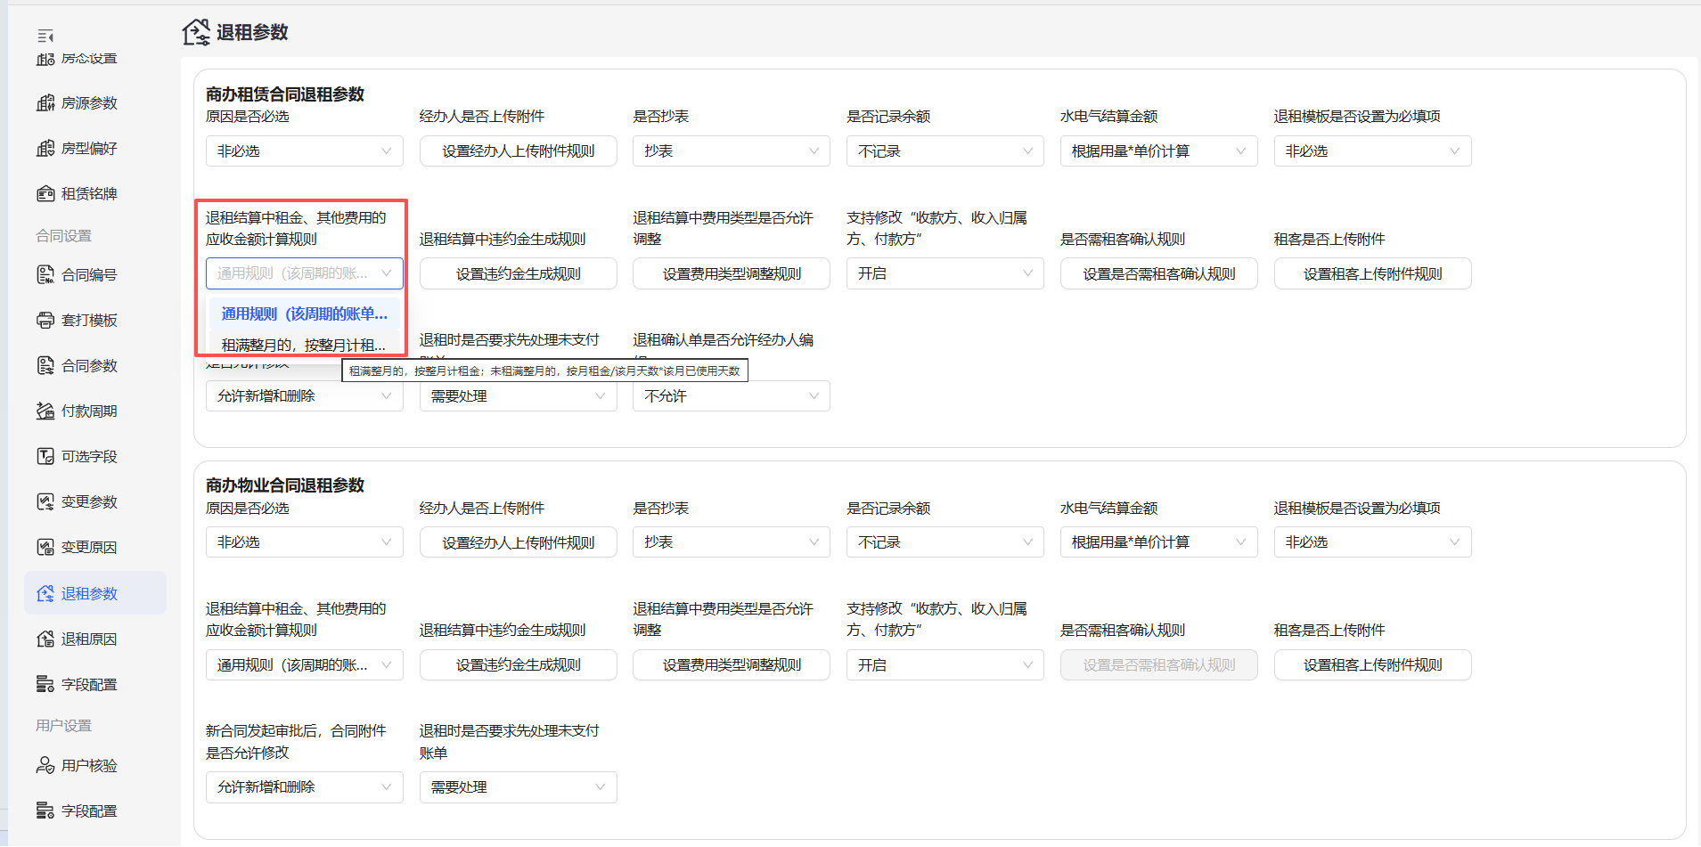Click the 用户核验 user icon

[x=45, y=765]
